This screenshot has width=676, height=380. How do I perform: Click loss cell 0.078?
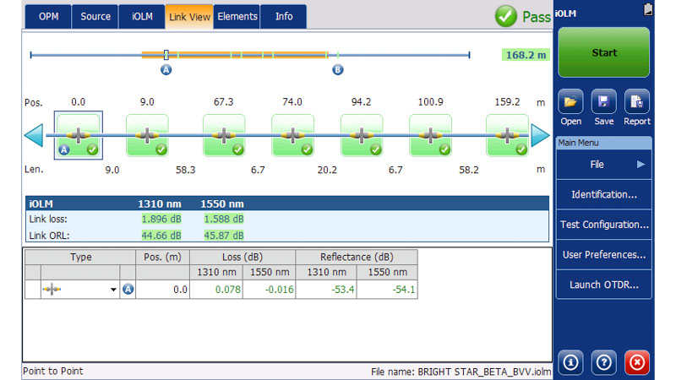[216, 290]
